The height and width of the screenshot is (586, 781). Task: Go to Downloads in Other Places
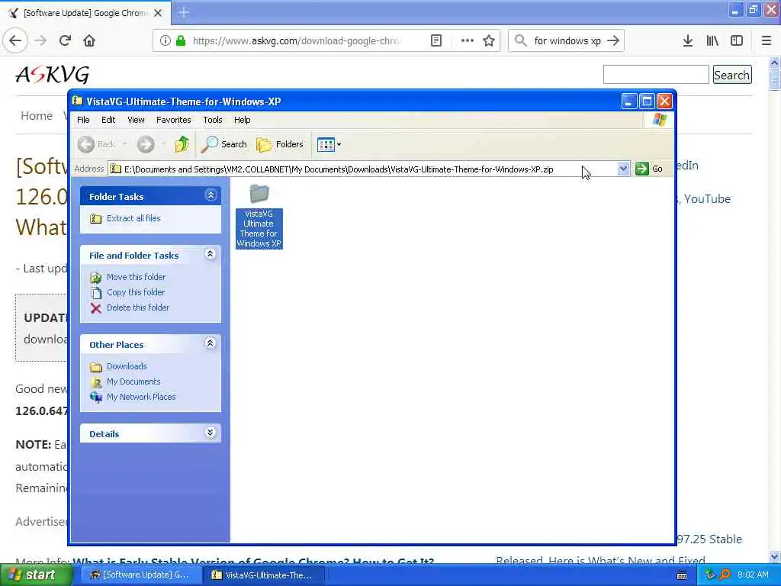[x=127, y=366]
